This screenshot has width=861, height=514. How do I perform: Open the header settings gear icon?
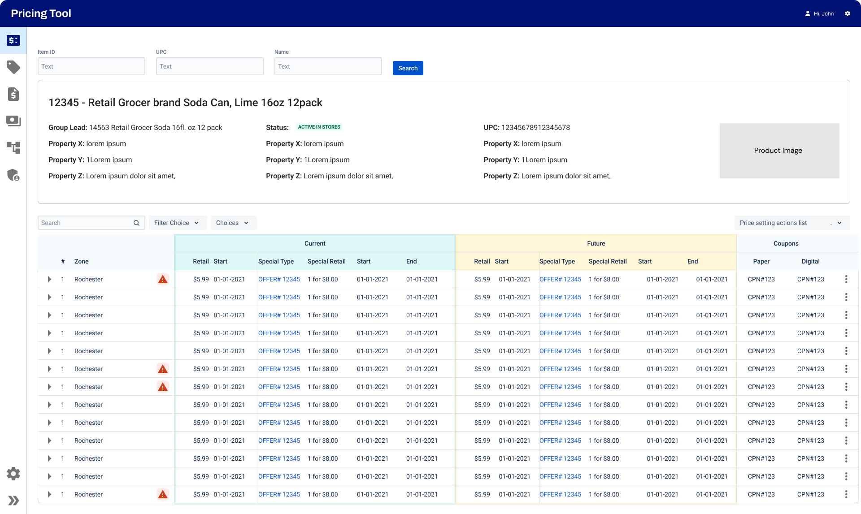[848, 13]
